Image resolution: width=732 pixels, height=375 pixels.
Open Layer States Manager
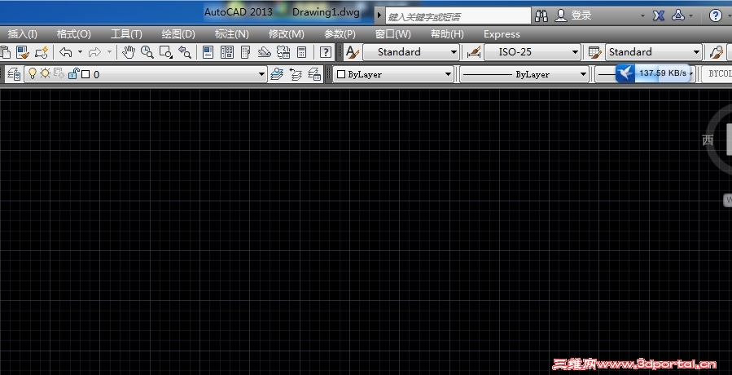coord(315,74)
